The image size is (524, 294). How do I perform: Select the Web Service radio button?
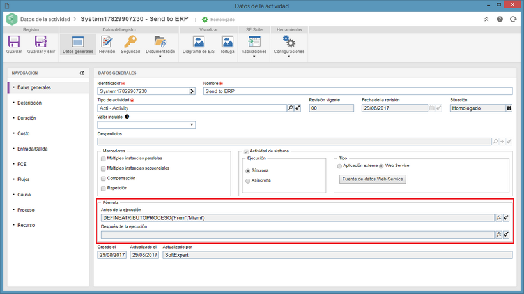click(x=381, y=166)
